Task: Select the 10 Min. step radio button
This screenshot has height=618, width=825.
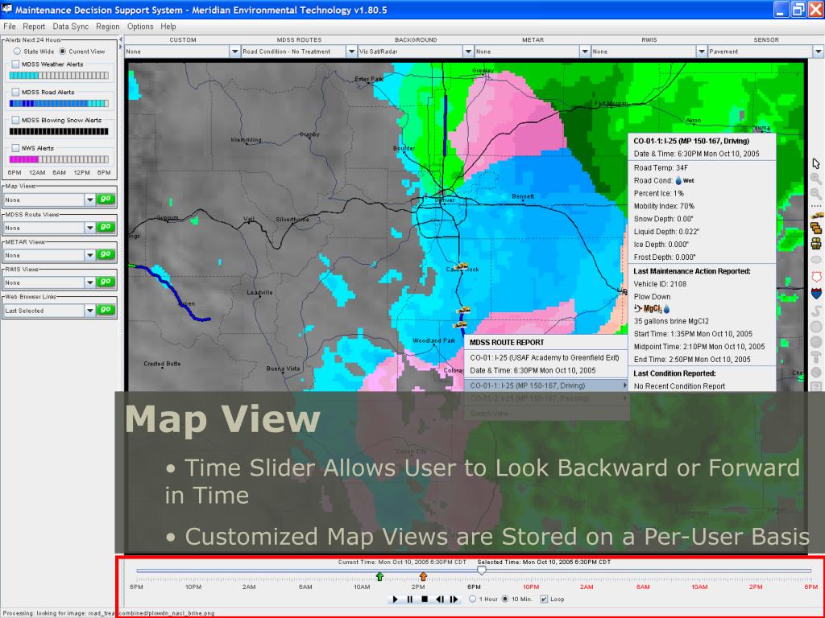Action: point(505,599)
